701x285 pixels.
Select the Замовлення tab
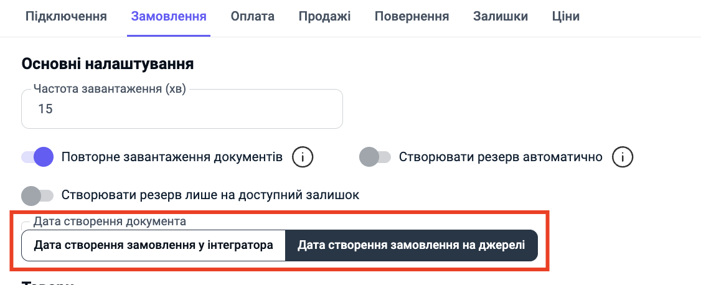(169, 17)
